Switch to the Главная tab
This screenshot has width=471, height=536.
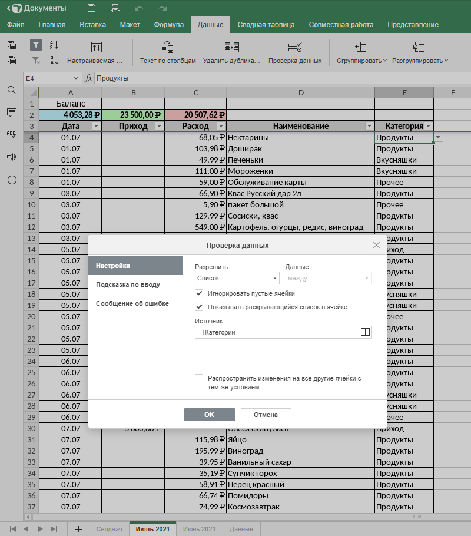52,25
